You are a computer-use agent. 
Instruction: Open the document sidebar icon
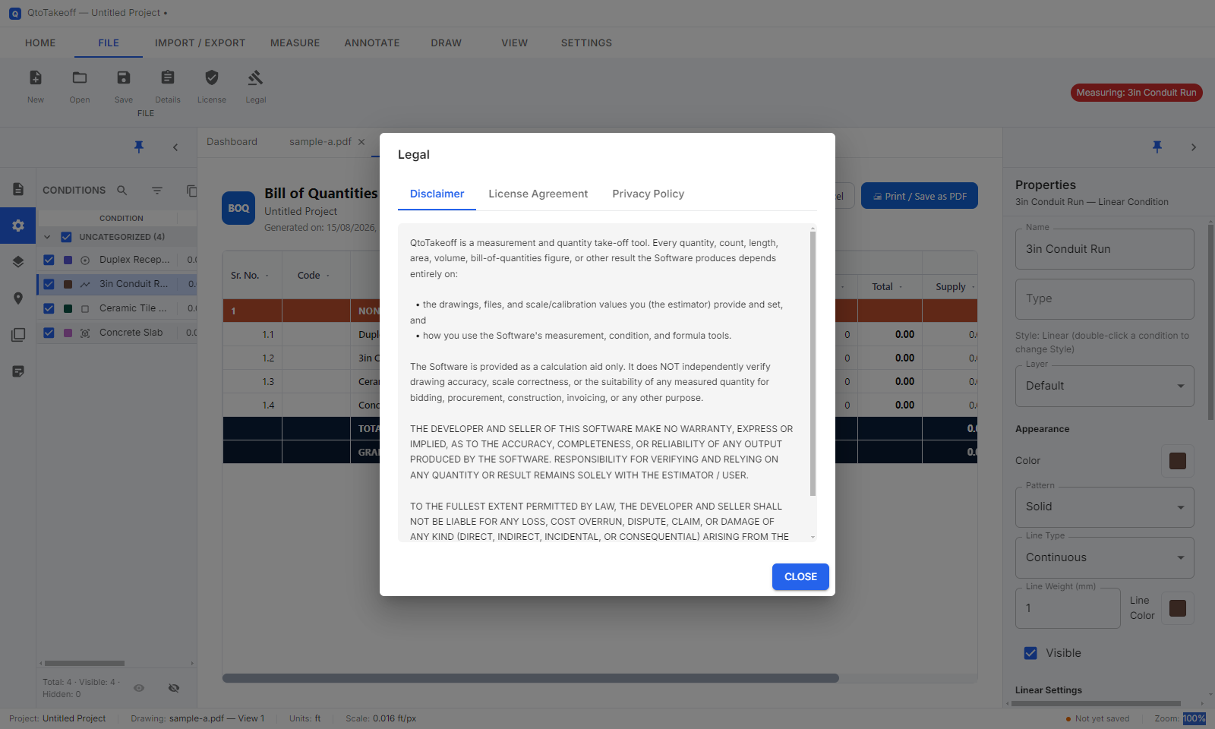[18, 189]
